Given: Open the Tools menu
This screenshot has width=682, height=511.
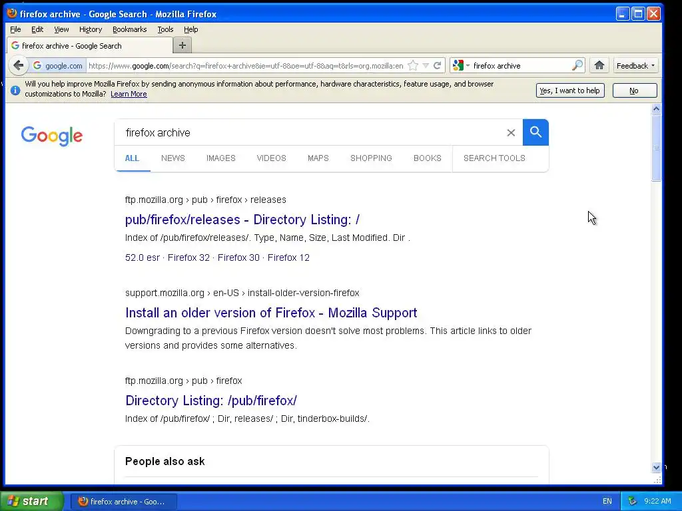Looking at the screenshot, I should (165, 29).
